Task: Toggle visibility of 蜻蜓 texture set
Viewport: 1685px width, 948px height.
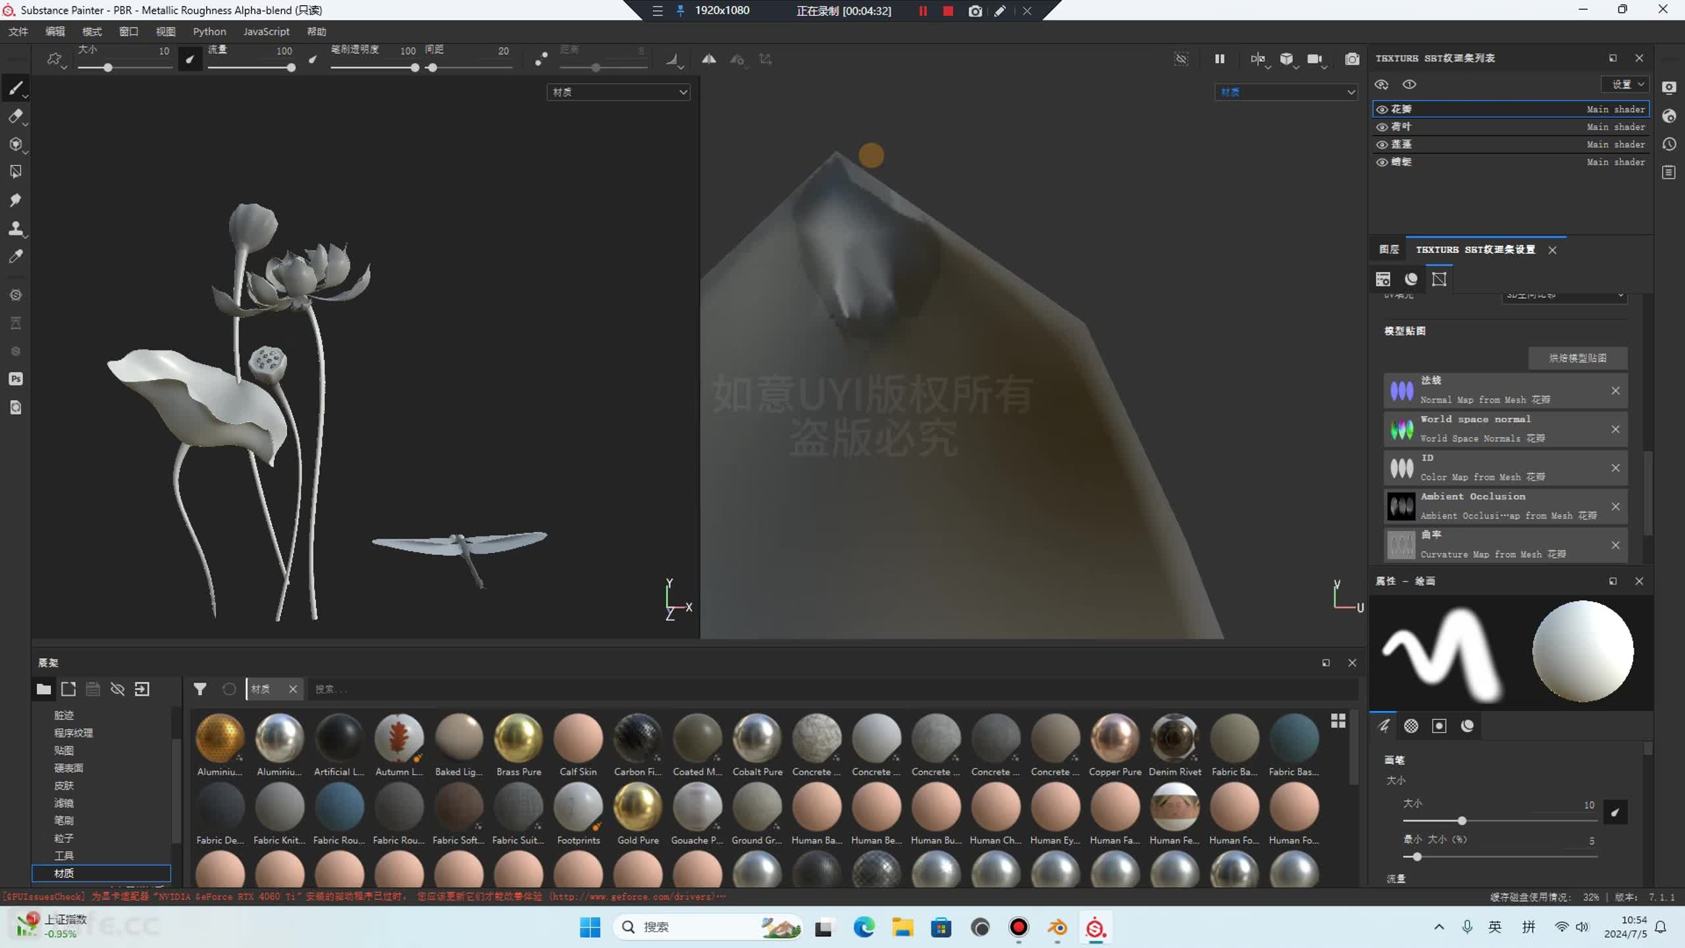Action: [x=1382, y=162]
